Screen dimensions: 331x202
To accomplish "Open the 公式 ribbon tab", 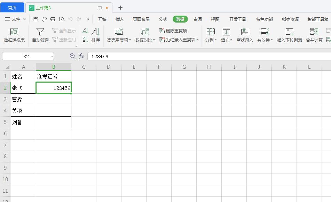I will (163, 19).
